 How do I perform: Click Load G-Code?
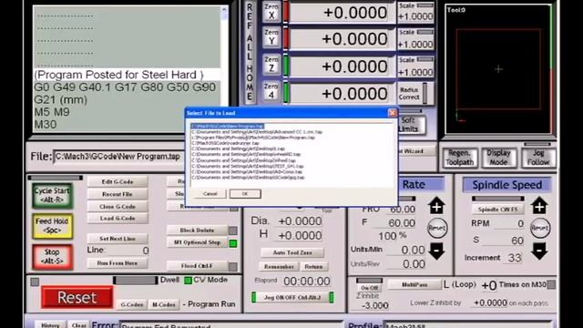(118, 219)
